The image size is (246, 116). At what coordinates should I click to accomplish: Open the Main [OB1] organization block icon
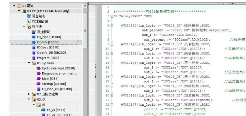pos(39,79)
